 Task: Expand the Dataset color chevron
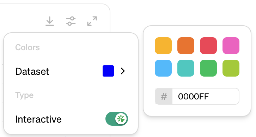point(123,71)
